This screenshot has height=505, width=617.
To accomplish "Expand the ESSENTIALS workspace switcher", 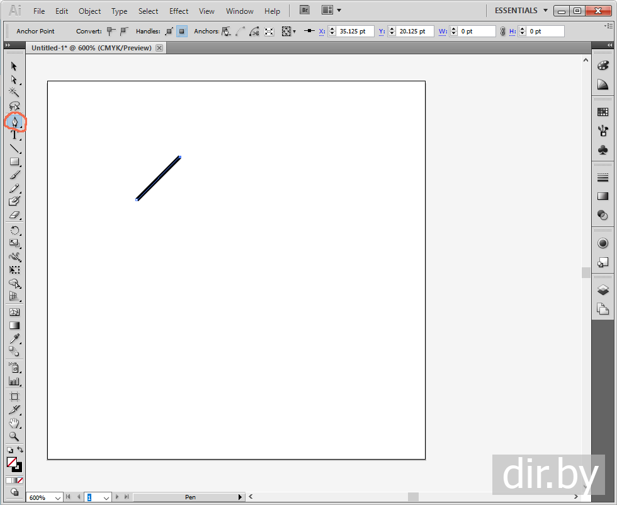I will click(545, 11).
